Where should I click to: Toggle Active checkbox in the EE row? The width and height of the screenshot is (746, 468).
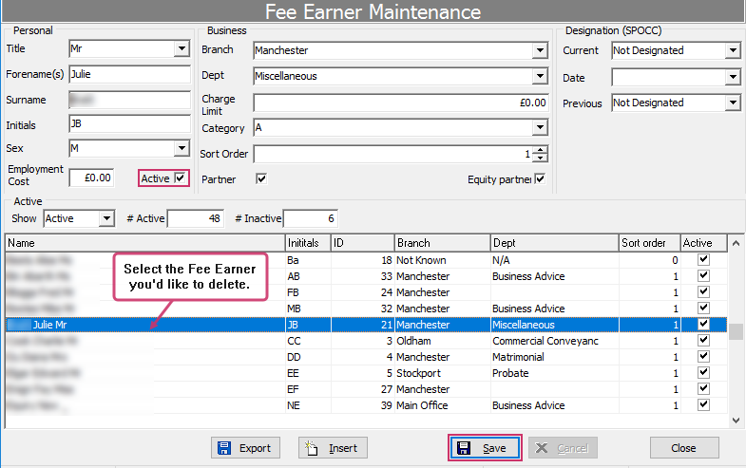click(703, 372)
